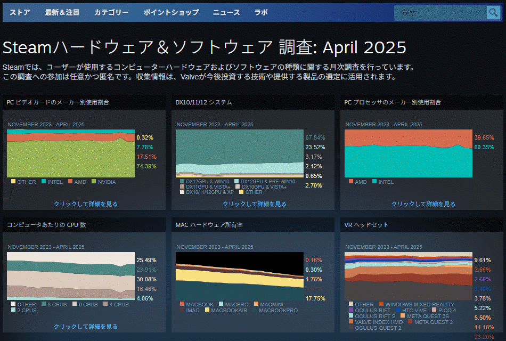Open video card chart クリックして詳細を見る link
The height and width of the screenshot is (341, 506).
click(x=86, y=204)
